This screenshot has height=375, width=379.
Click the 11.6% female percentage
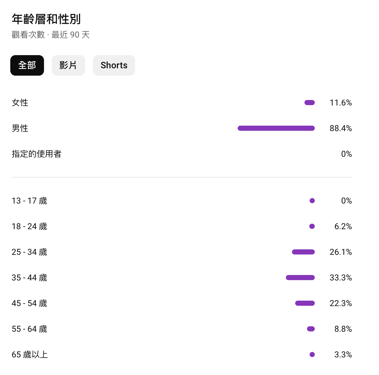340,103
